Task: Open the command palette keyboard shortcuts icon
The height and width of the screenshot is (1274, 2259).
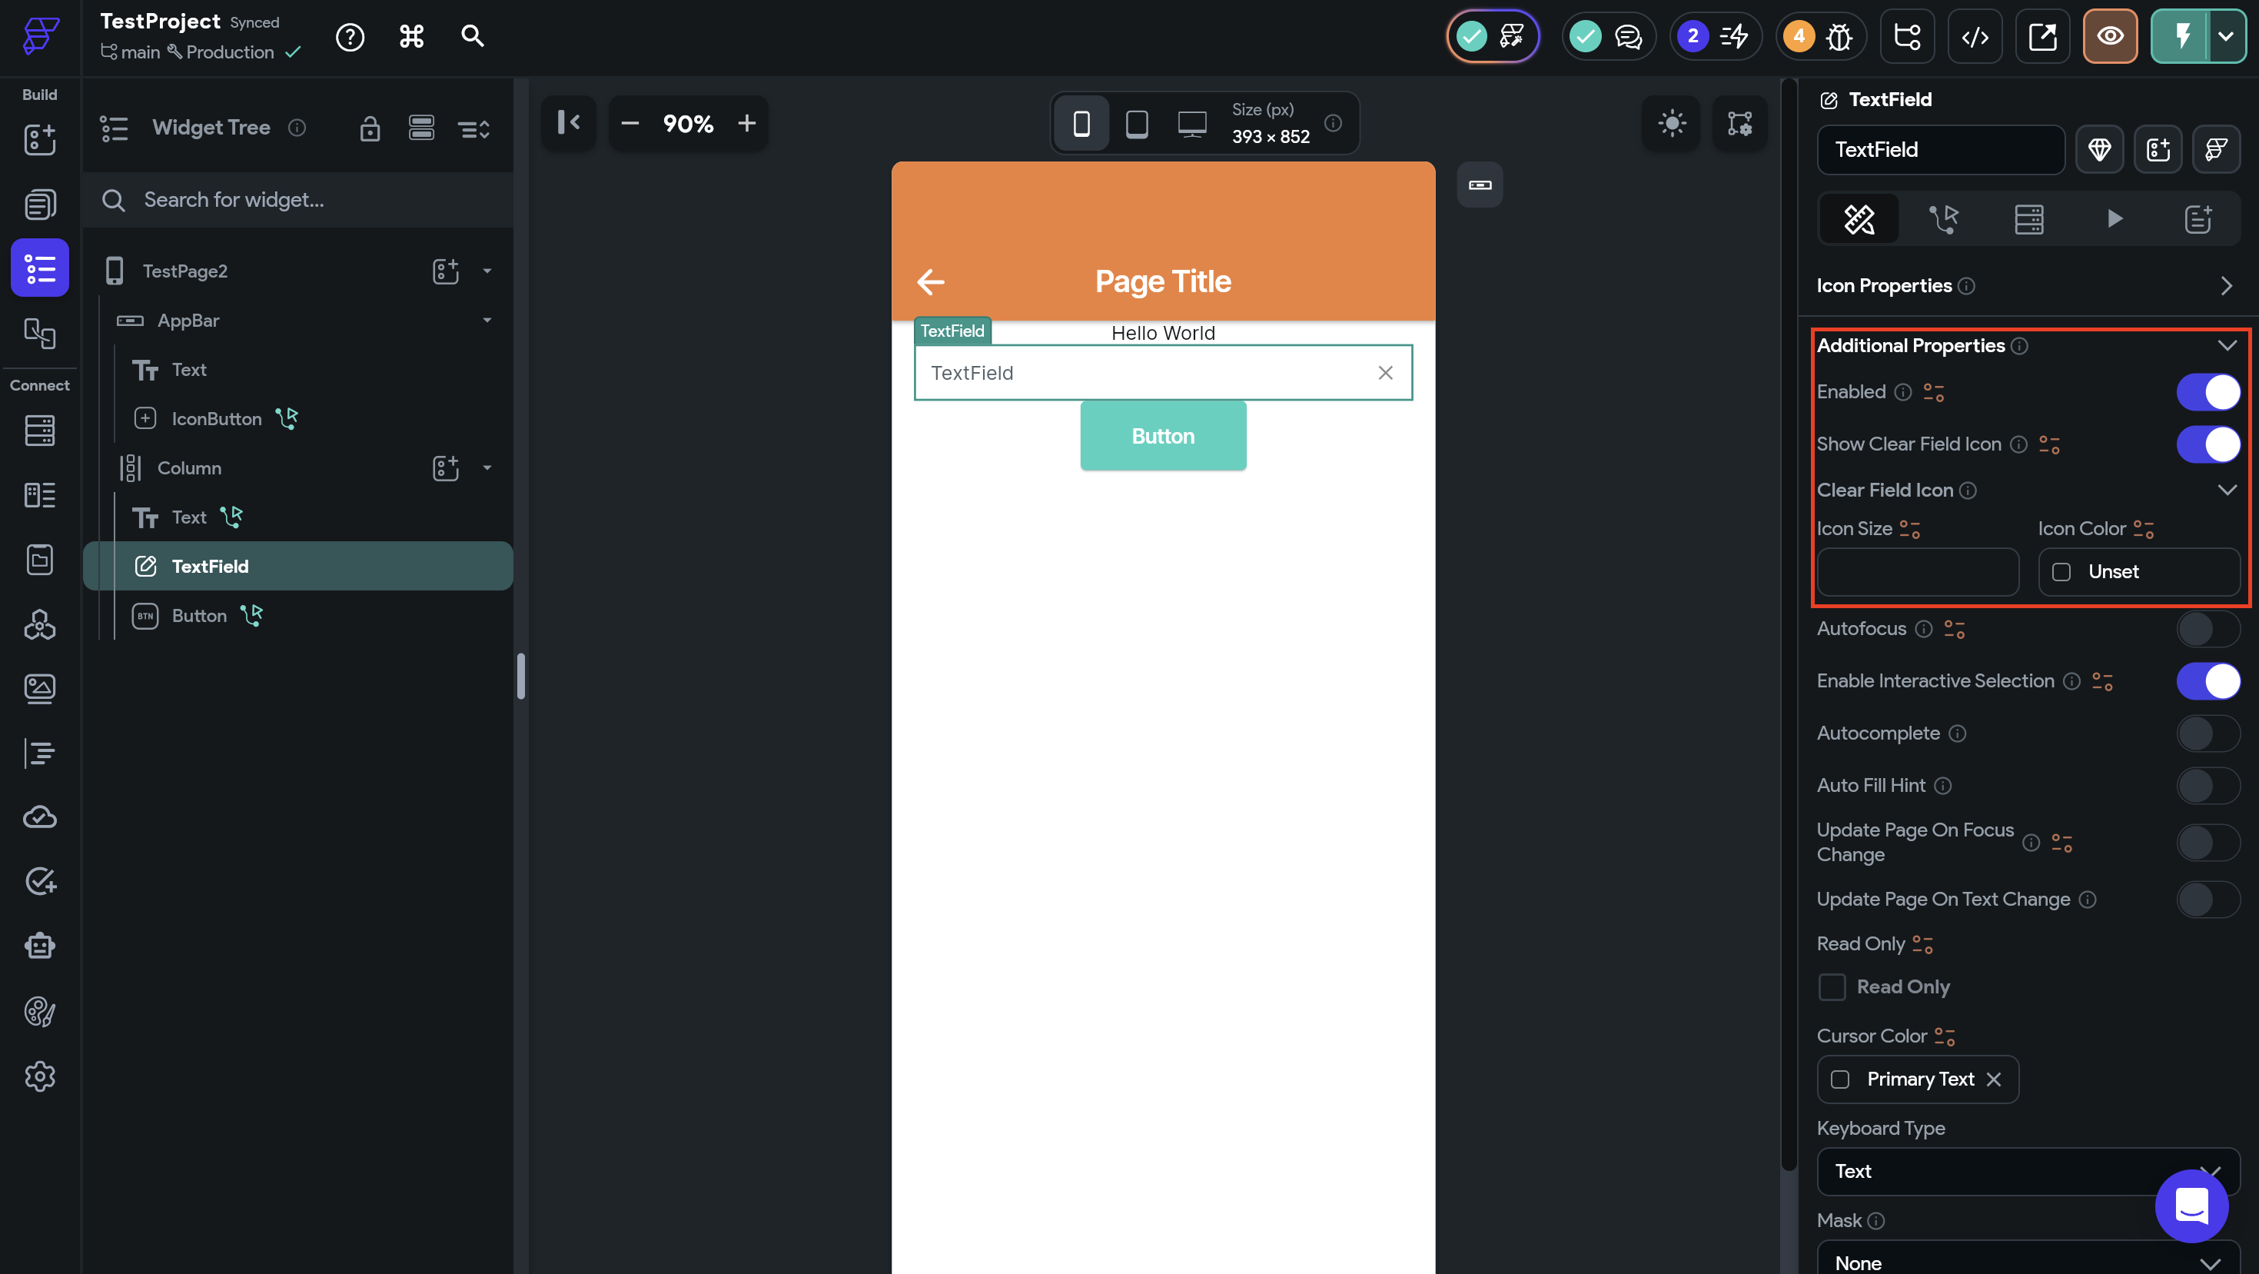Action: [x=411, y=37]
